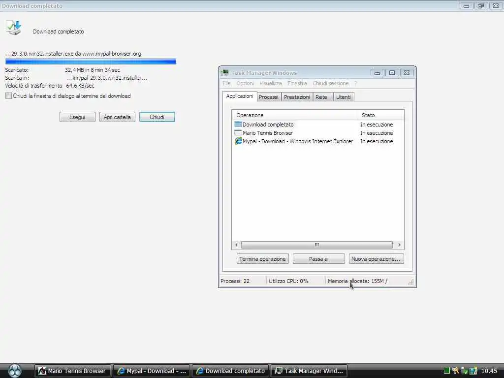Sort by the Stato column header
504x378 pixels.
click(381, 115)
